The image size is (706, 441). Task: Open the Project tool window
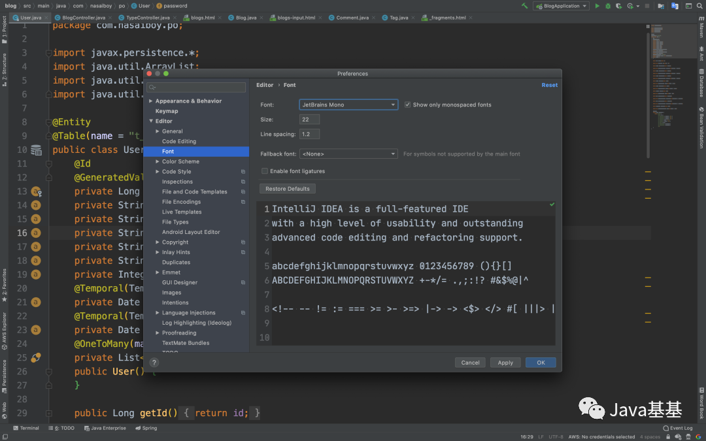click(x=4, y=29)
